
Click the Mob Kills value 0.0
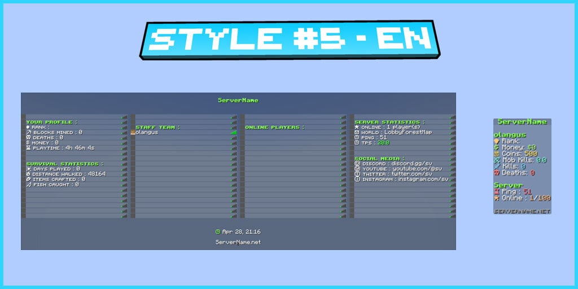pos(541,160)
